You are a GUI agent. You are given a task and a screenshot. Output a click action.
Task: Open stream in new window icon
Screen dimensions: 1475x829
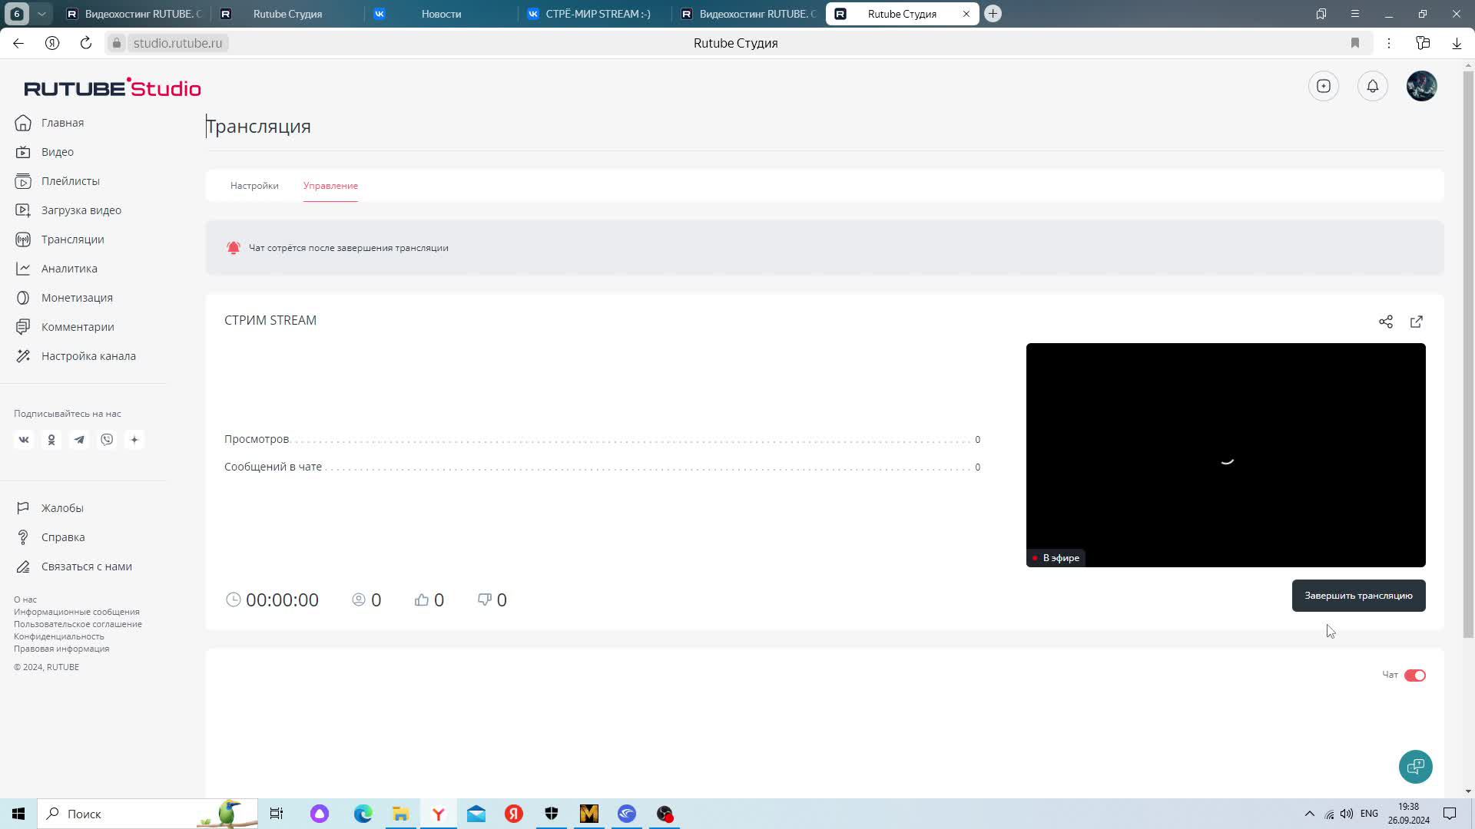coord(1417,322)
